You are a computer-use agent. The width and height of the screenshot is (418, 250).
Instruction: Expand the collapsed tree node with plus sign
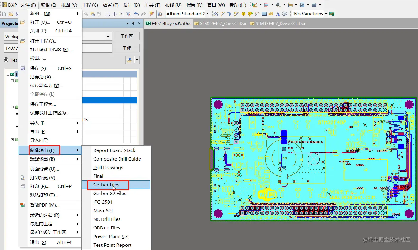[x=12, y=139]
